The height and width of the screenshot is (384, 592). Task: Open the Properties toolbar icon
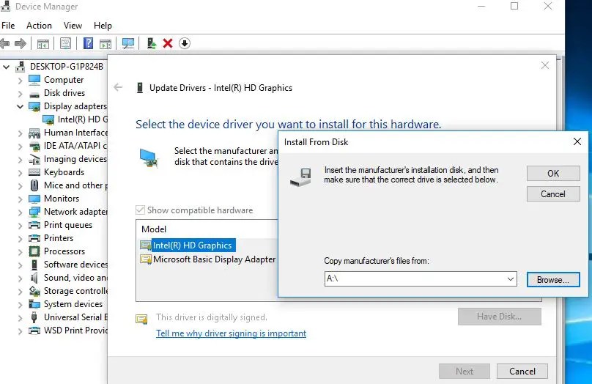(65, 43)
